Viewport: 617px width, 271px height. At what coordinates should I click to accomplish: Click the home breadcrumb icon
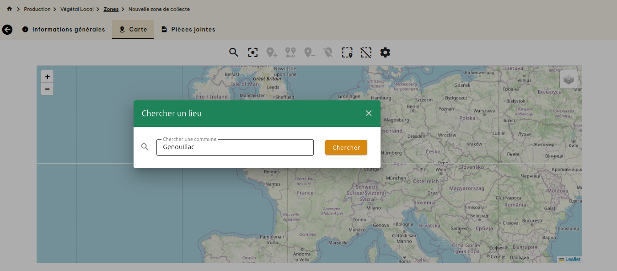pos(9,9)
